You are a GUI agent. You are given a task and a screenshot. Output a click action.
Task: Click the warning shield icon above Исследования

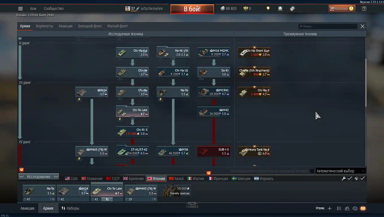(21, 170)
